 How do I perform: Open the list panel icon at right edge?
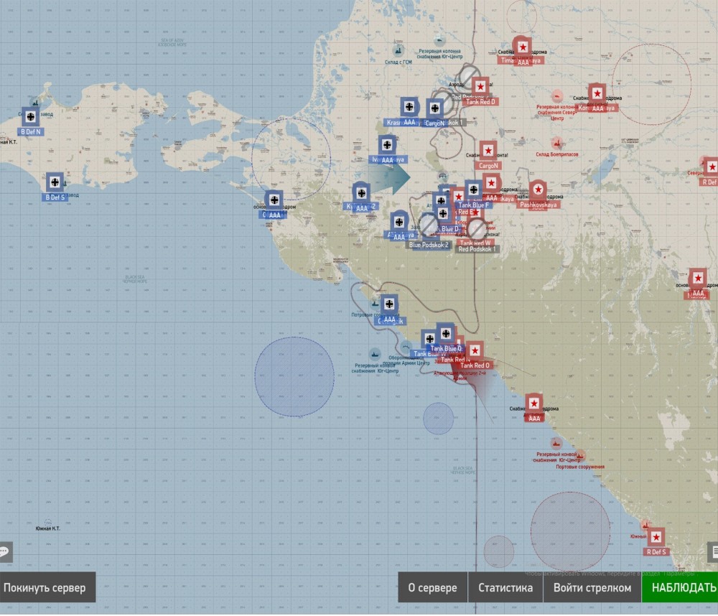coord(713,552)
